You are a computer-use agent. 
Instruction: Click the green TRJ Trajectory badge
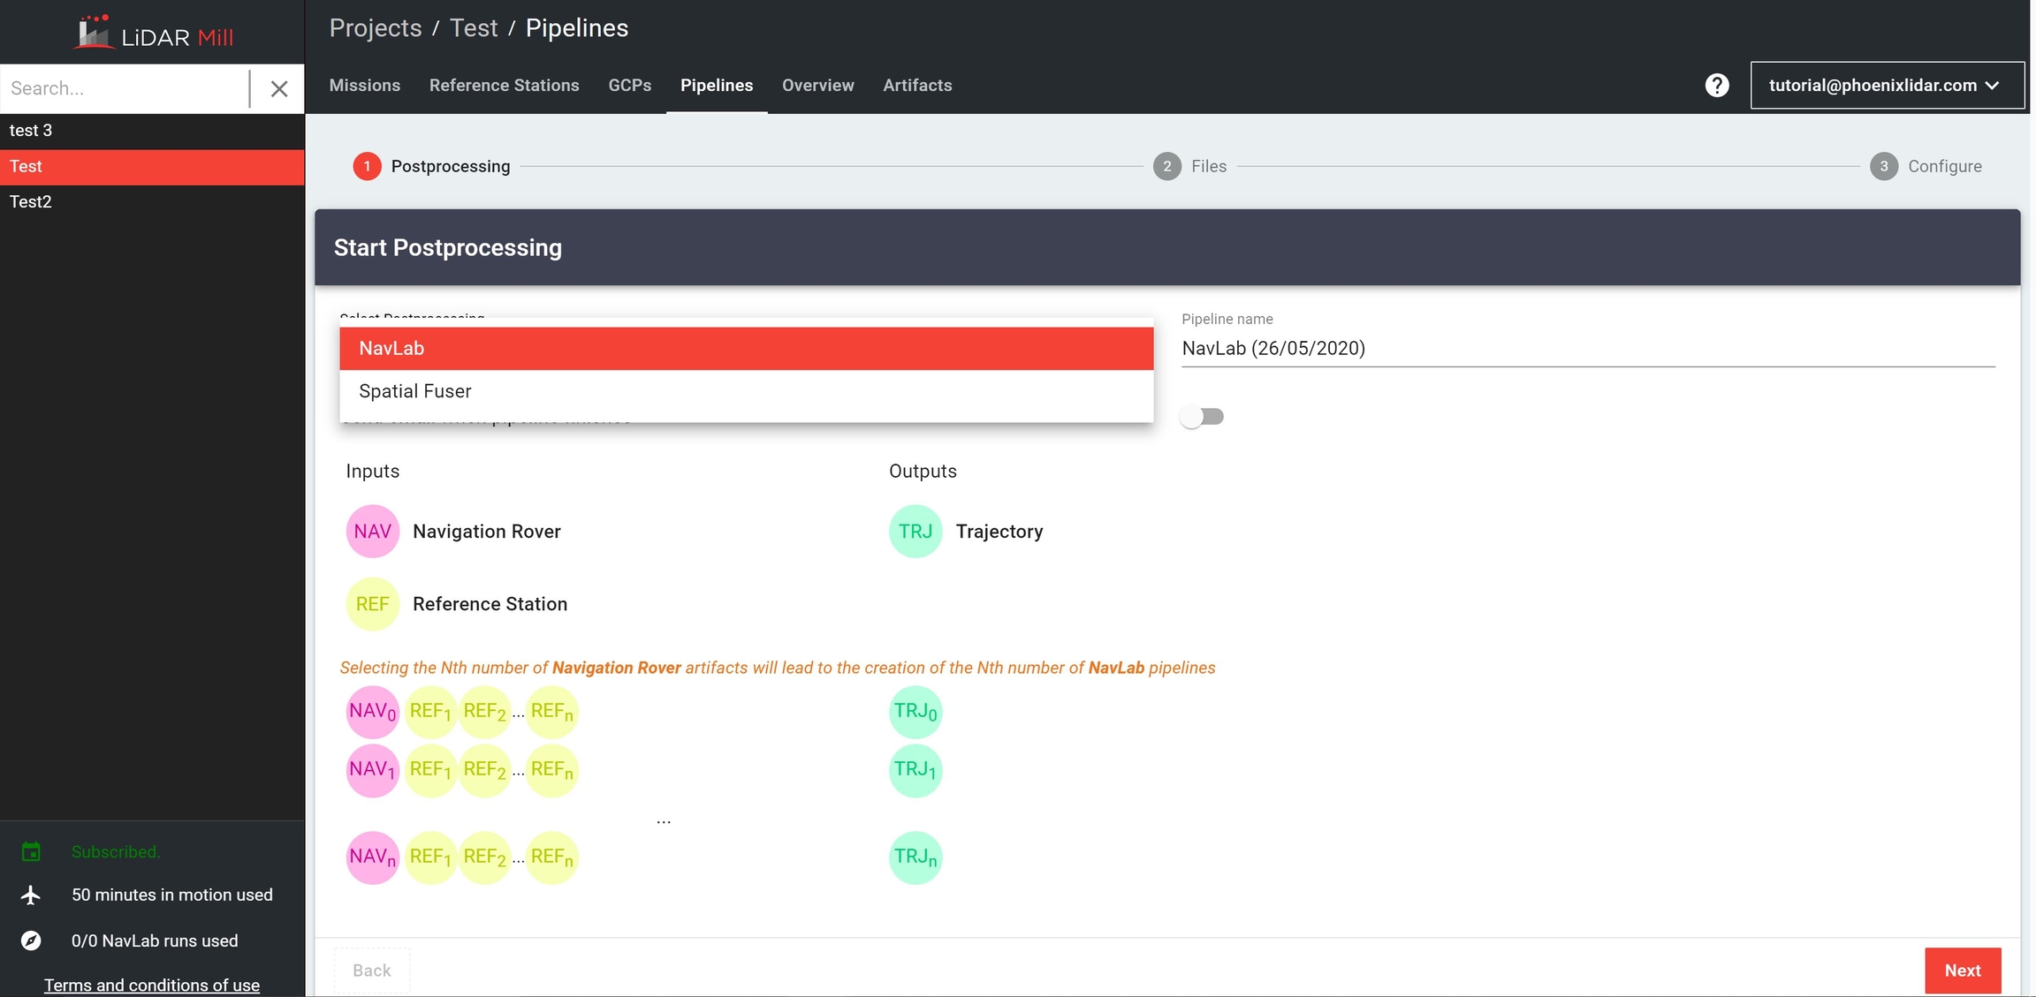[x=915, y=532]
